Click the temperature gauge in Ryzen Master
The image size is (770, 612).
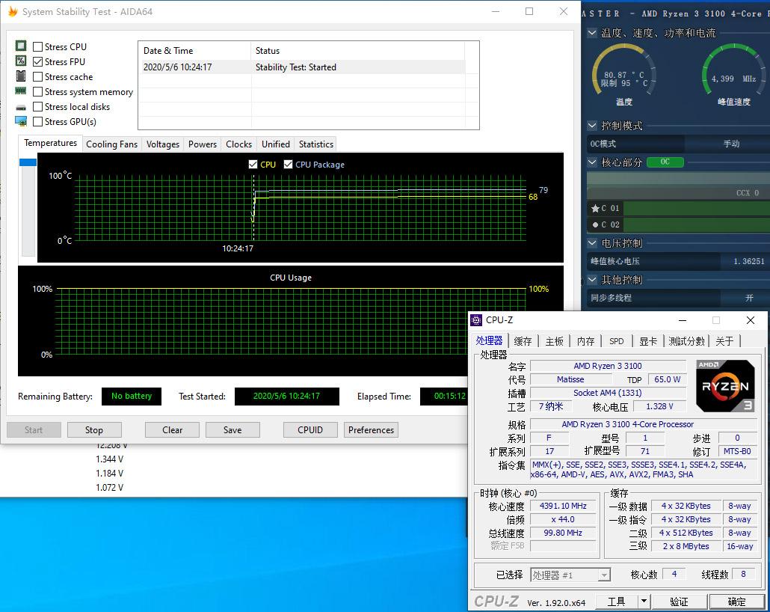coord(623,71)
